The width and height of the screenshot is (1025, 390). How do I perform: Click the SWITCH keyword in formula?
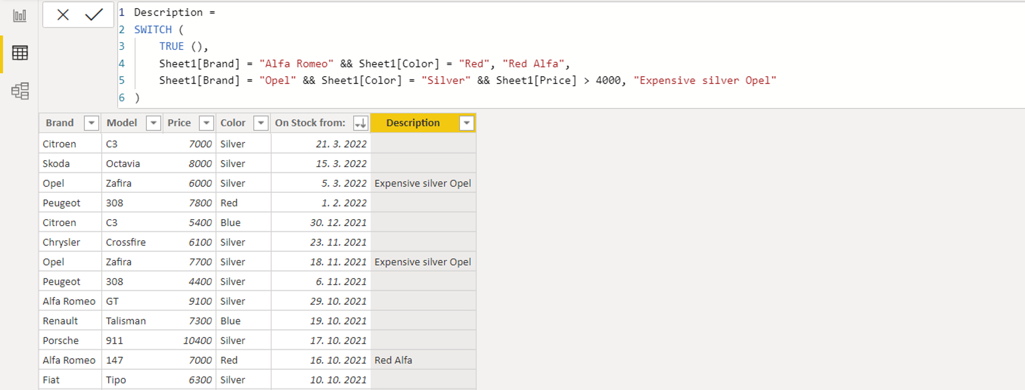(x=153, y=30)
